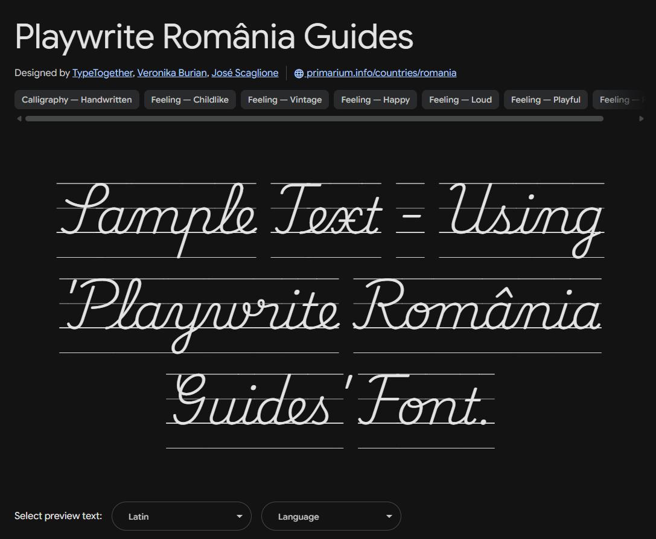Select the Feeling — Happy tag
656x539 pixels.
click(375, 100)
